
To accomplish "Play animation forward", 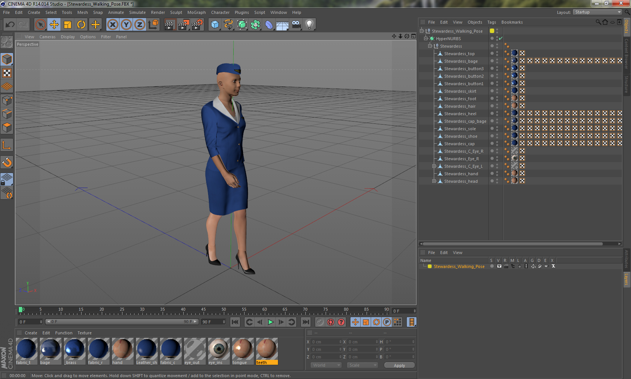I will tap(270, 322).
